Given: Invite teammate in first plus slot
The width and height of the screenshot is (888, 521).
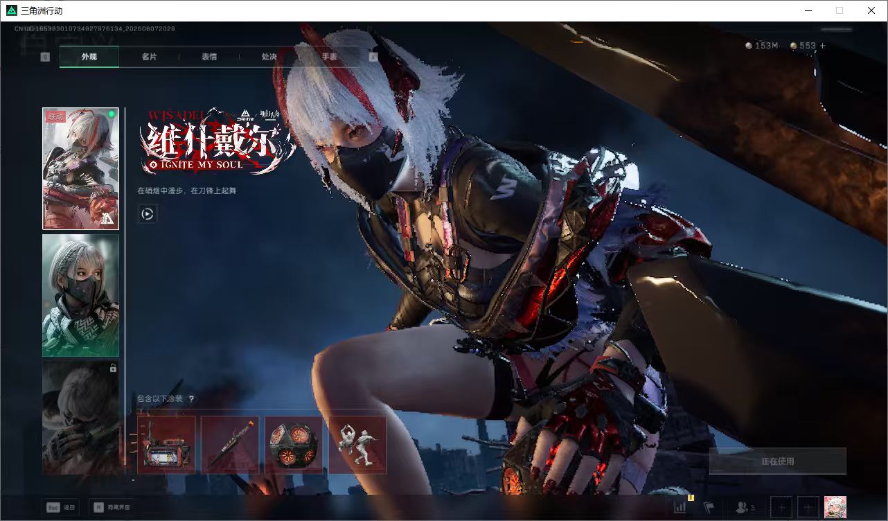Looking at the screenshot, I should (781, 507).
